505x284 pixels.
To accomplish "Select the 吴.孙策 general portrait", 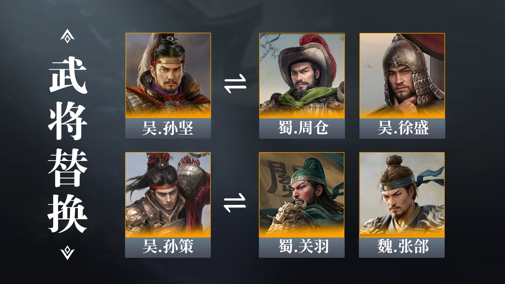I will tap(168, 195).
